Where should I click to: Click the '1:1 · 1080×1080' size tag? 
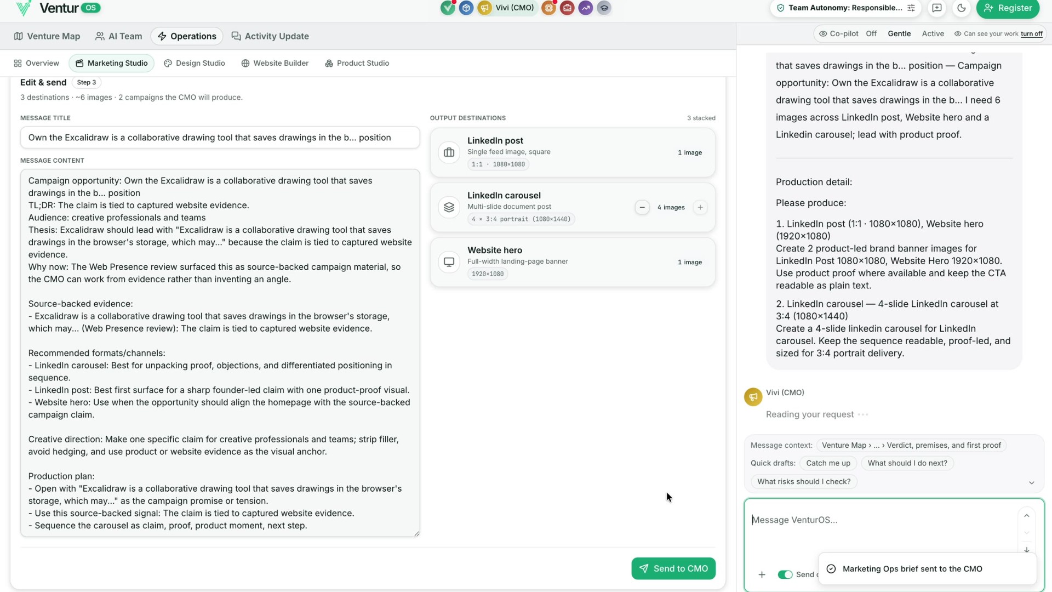tap(498, 164)
